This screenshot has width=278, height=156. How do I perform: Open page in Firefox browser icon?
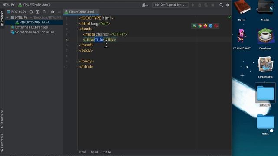click(x=205, y=26)
